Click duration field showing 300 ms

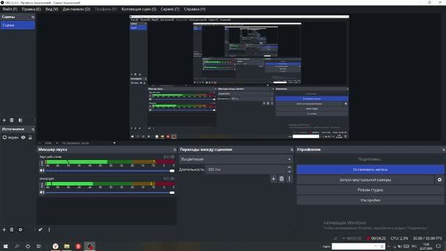point(246,169)
